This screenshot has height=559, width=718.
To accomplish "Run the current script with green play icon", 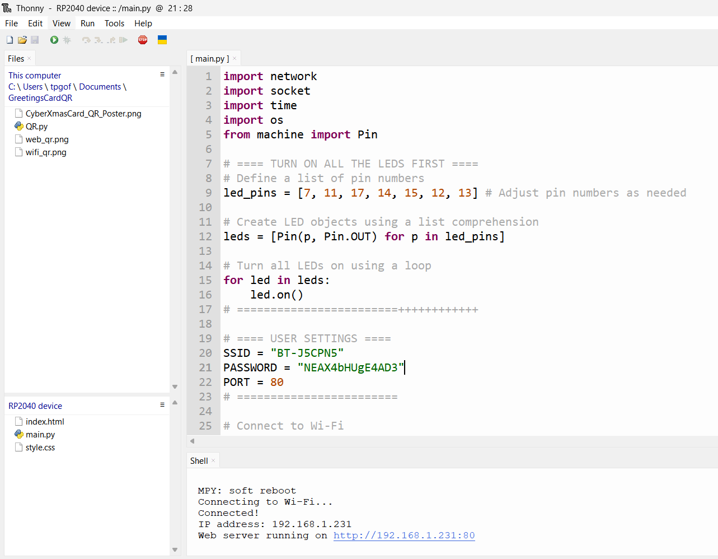I will [x=54, y=40].
